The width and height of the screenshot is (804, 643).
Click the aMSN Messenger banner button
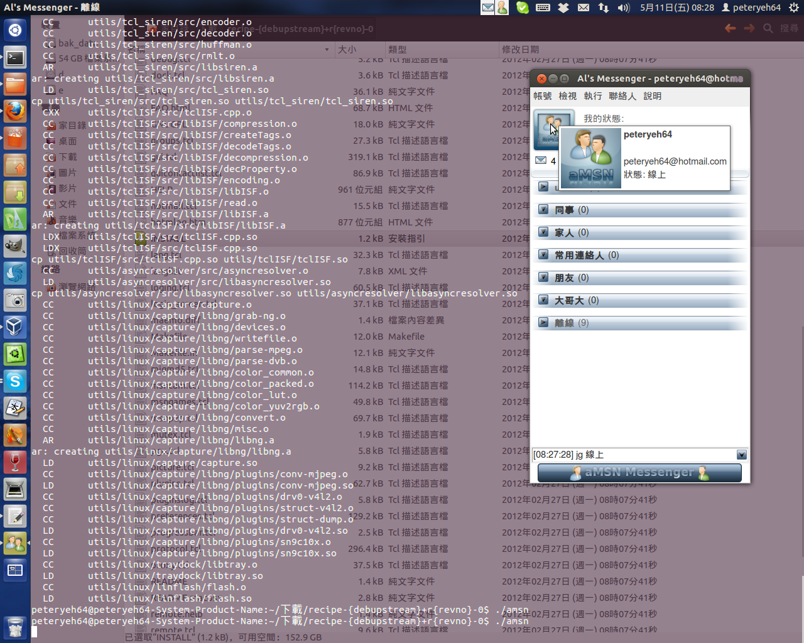coord(640,473)
